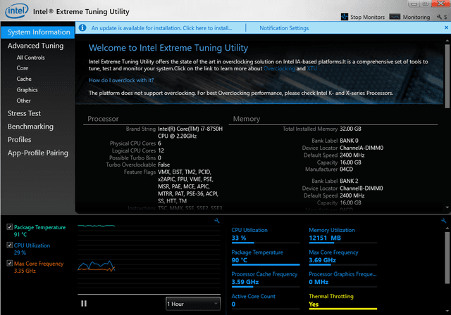The image size is (451, 315).
Task: Click Package Temperature 90 °C value
Action: [240, 260]
